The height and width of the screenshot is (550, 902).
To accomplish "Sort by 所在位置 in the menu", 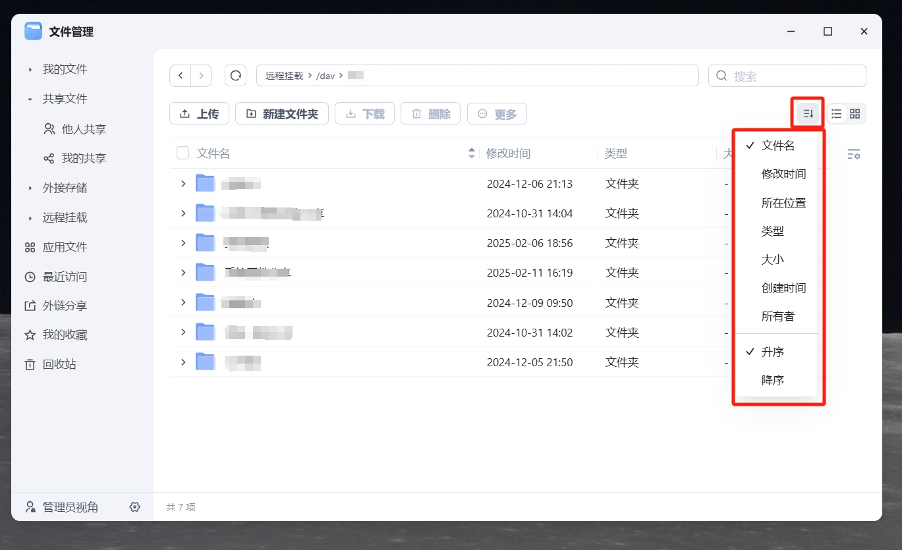I will tap(777, 203).
